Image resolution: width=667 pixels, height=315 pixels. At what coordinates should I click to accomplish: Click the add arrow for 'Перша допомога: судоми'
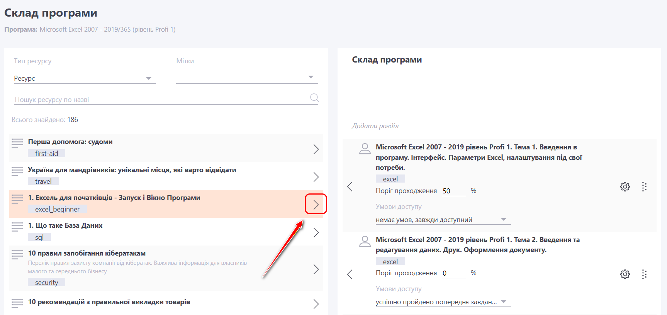coord(316,149)
